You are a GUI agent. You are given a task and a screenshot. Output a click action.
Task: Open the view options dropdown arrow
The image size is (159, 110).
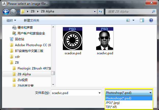pyautogui.click(x=134, y=20)
